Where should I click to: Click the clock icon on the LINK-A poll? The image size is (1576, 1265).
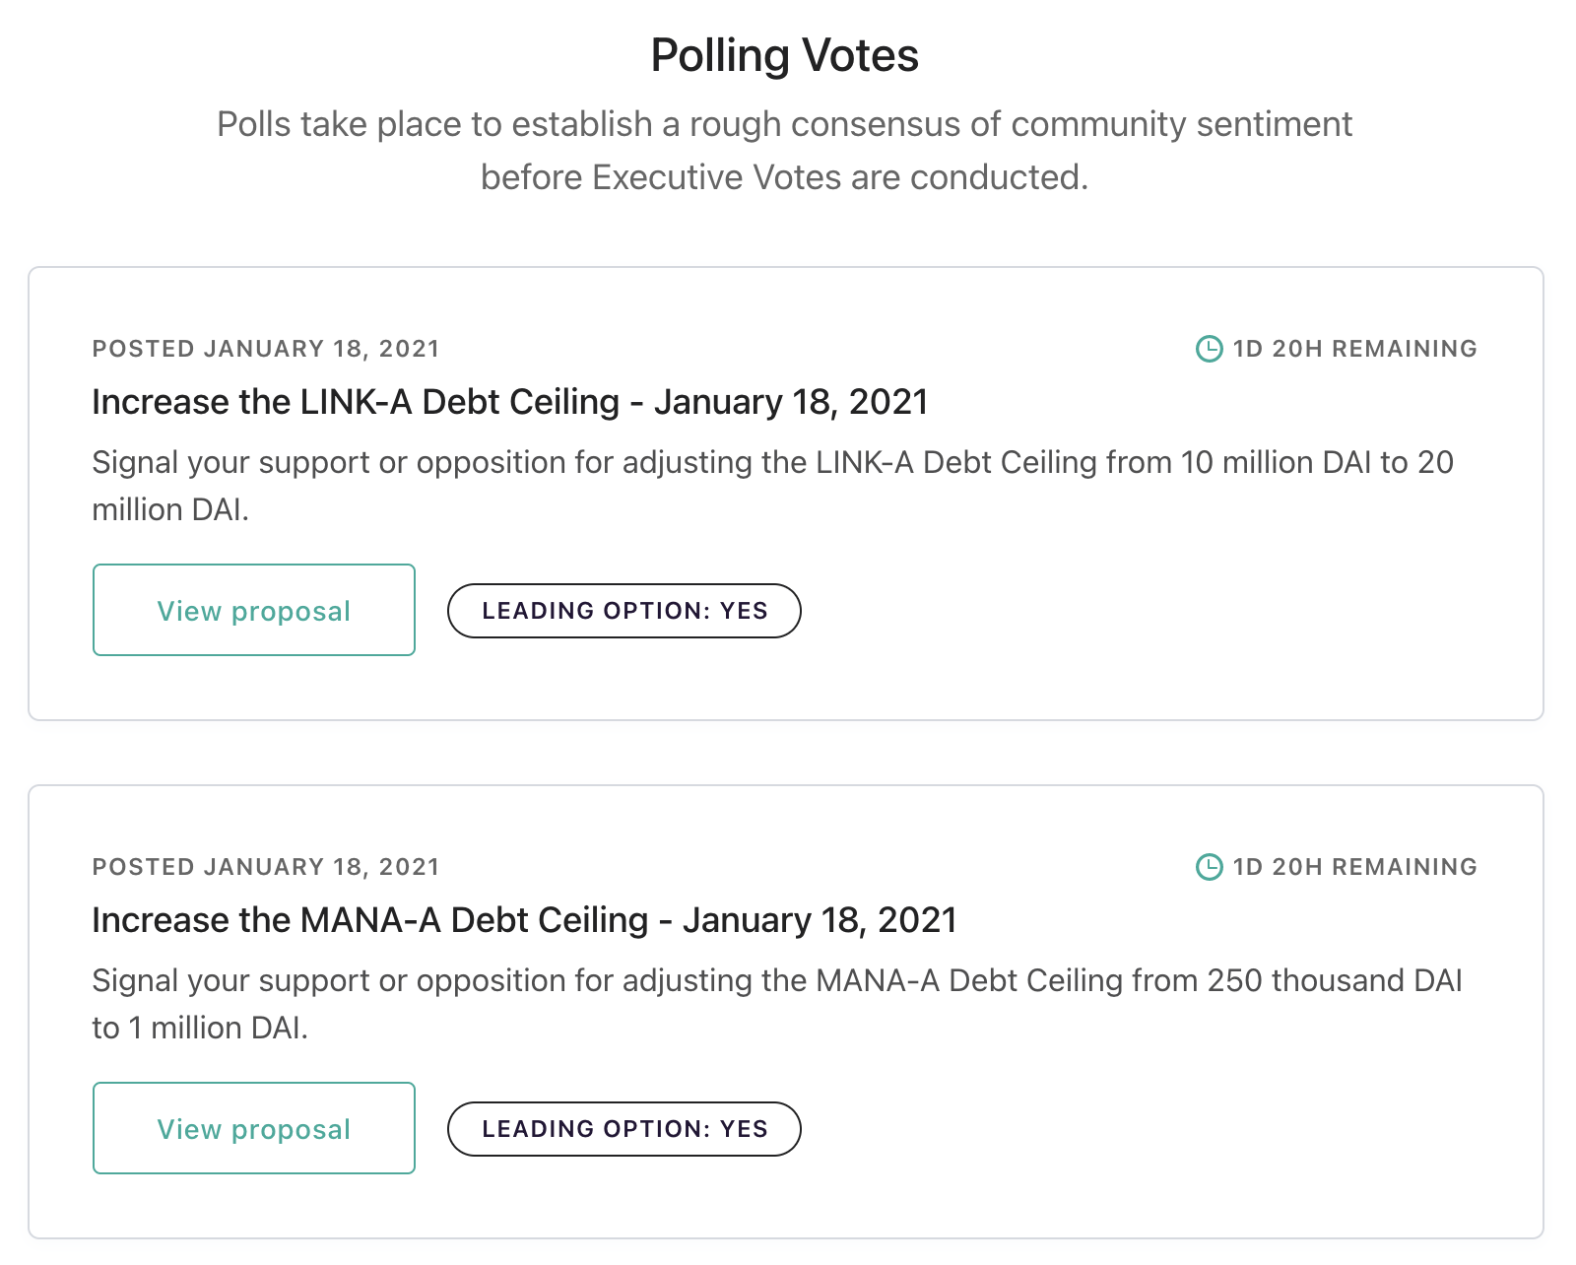(x=1209, y=349)
